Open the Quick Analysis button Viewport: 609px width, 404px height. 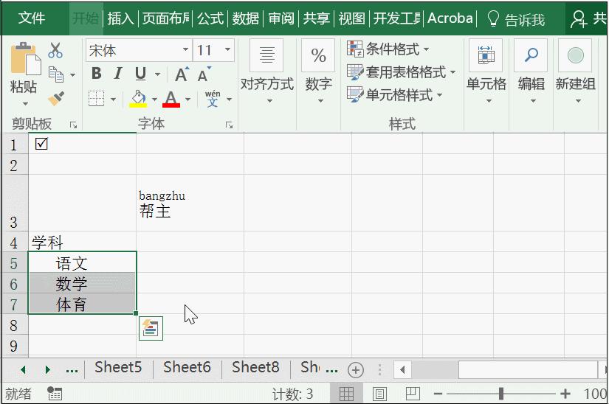click(151, 328)
